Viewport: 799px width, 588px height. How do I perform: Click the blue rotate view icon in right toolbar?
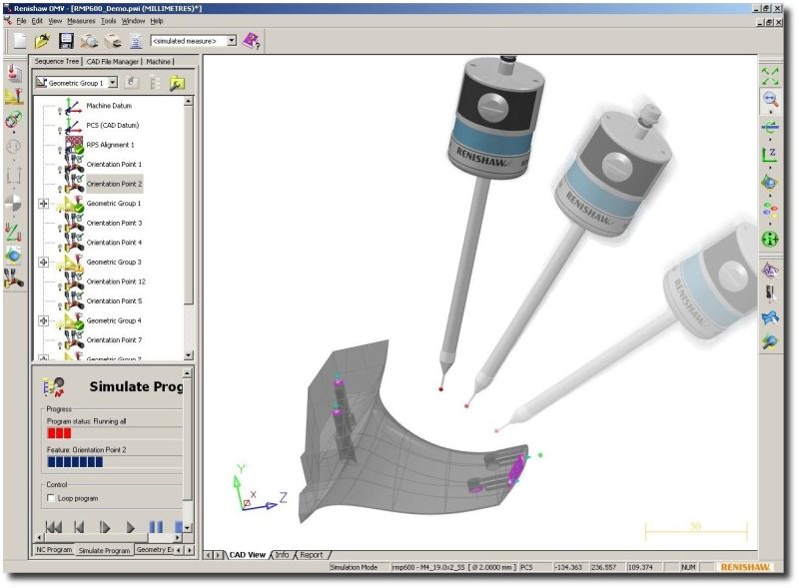(x=770, y=127)
